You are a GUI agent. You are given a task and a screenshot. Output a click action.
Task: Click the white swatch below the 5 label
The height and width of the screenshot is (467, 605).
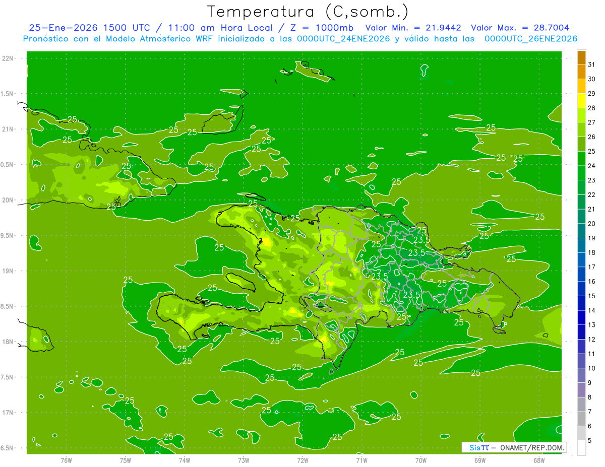pos(581,448)
